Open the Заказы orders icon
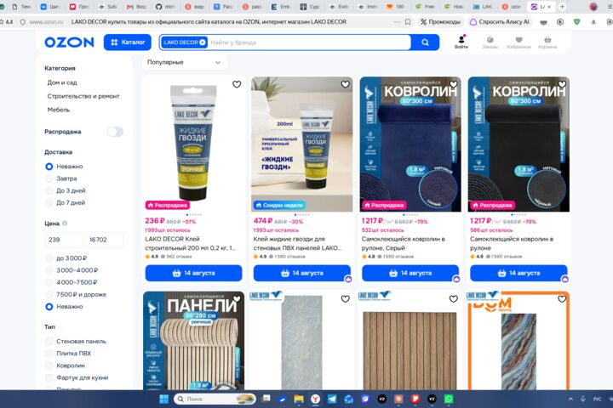This screenshot has height=408, width=613. point(490,42)
